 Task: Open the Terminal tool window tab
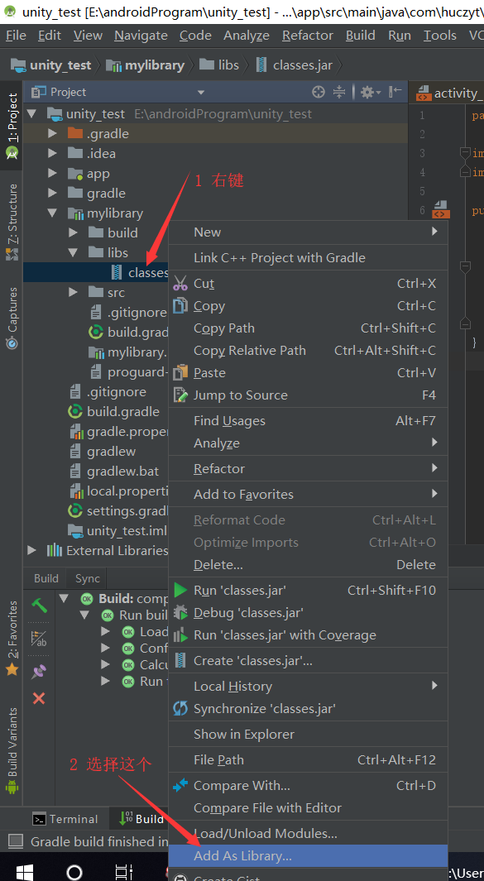65,819
